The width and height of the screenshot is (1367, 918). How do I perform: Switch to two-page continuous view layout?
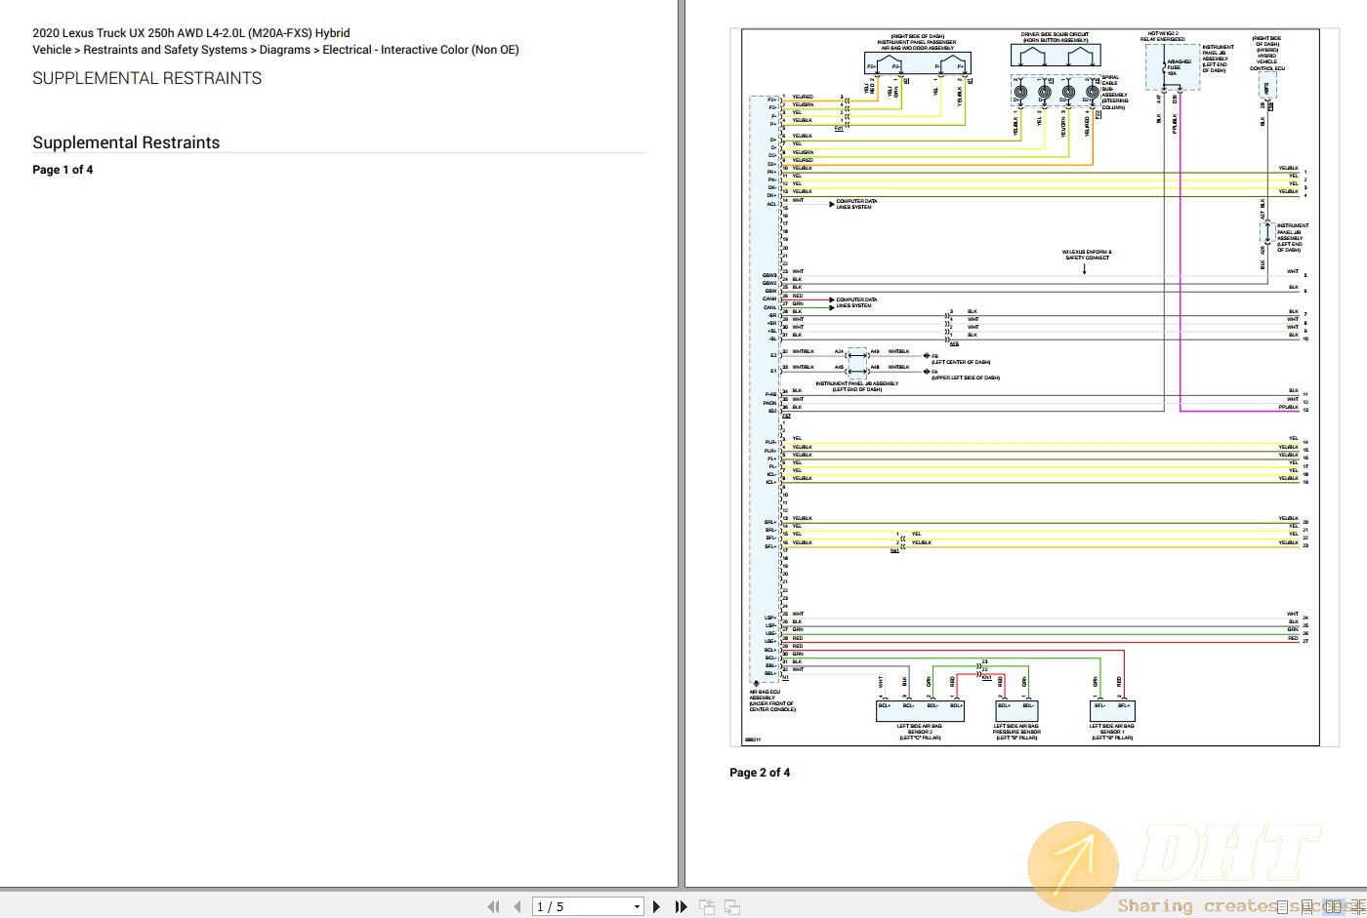click(1358, 906)
